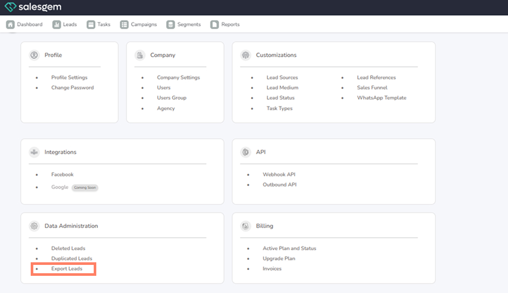Click the Campaigns list icon

(x=124, y=24)
